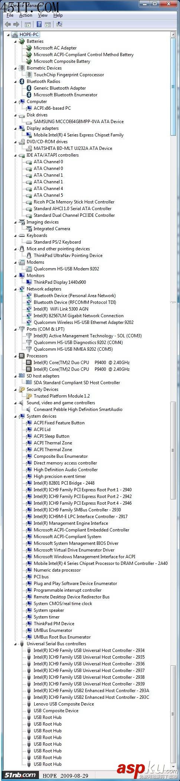Collapse the HOPE-PC root node
This screenshot has height=781, width=180.
[9, 35]
